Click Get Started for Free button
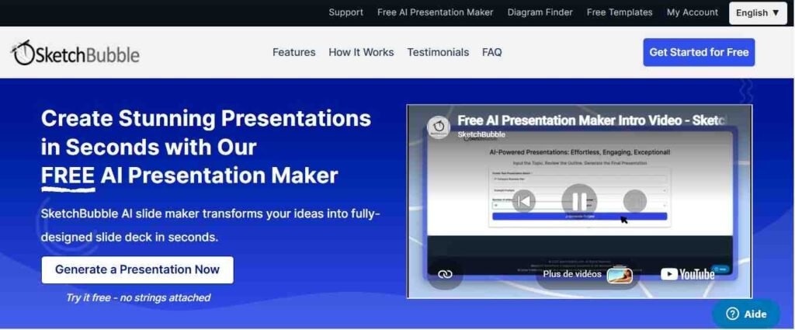Screen dimensions: 795x330 click(x=699, y=52)
